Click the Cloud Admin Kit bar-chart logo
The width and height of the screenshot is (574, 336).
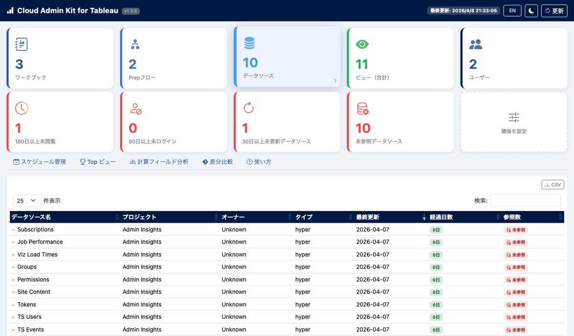coord(10,11)
